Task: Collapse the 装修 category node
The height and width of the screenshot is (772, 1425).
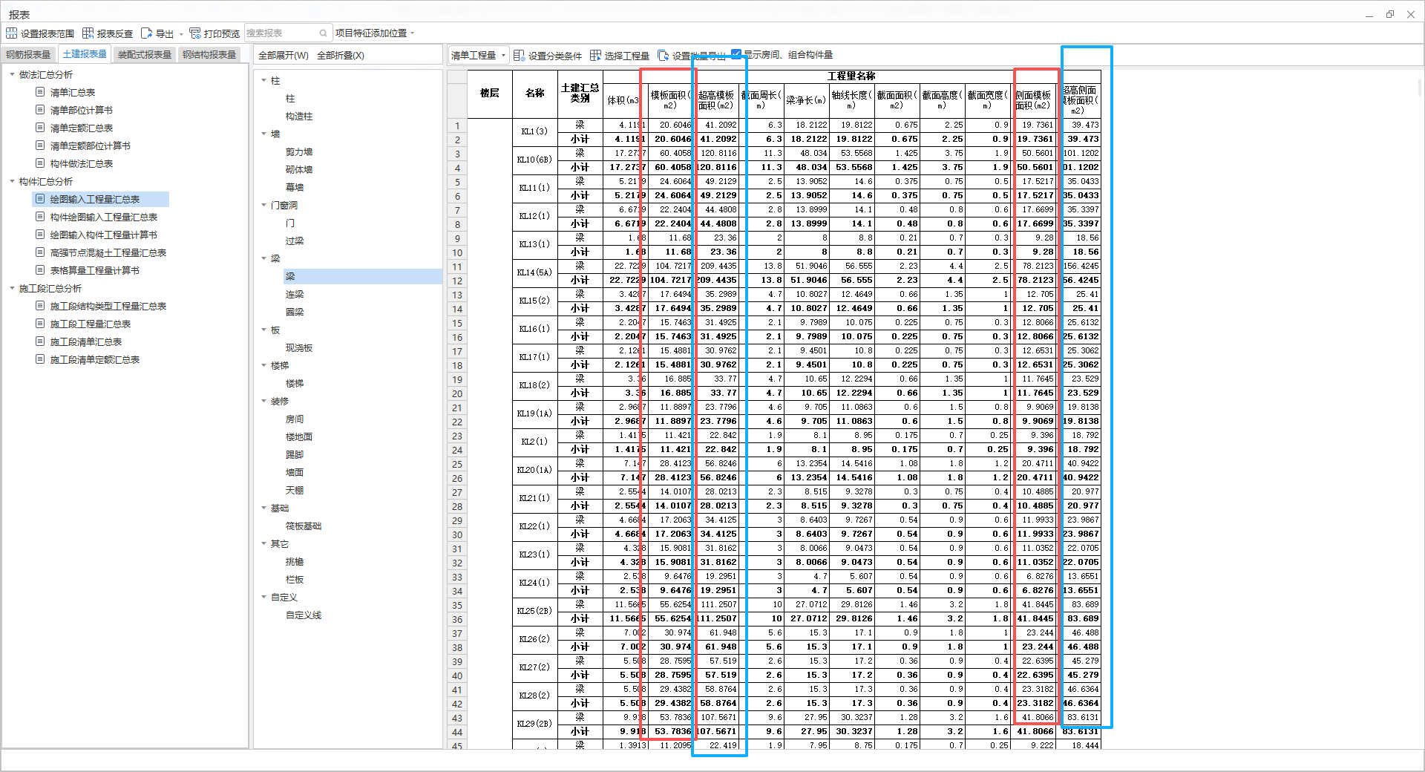Action: [x=263, y=401]
